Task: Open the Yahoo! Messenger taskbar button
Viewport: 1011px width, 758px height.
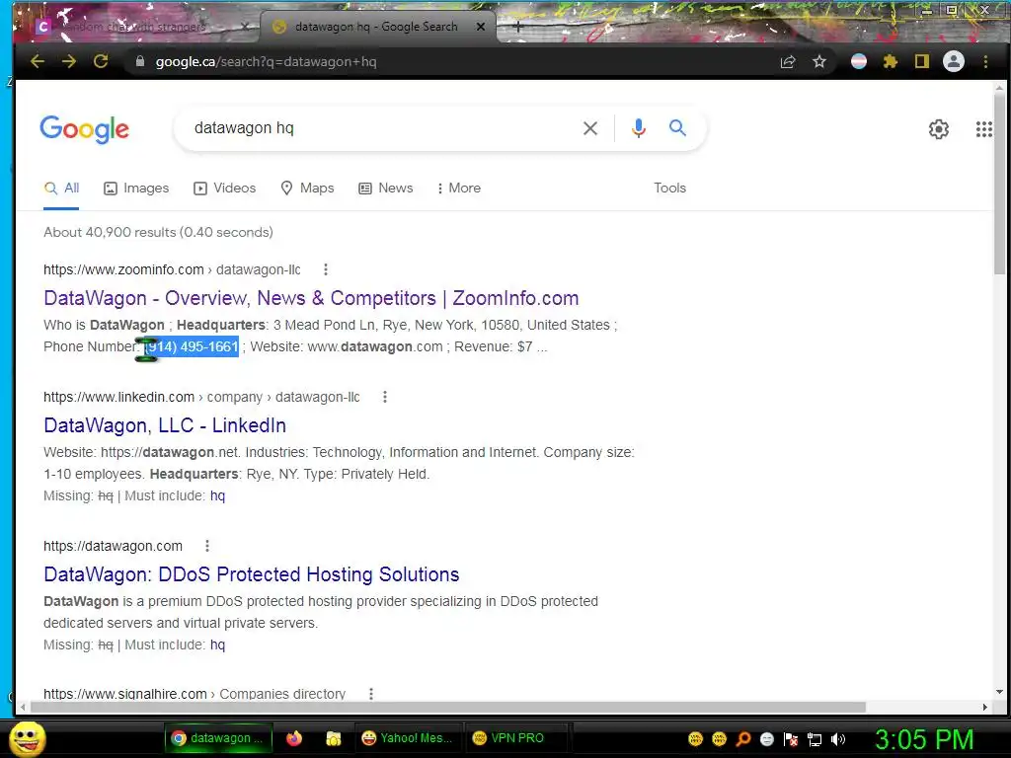Action: point(408,738)
